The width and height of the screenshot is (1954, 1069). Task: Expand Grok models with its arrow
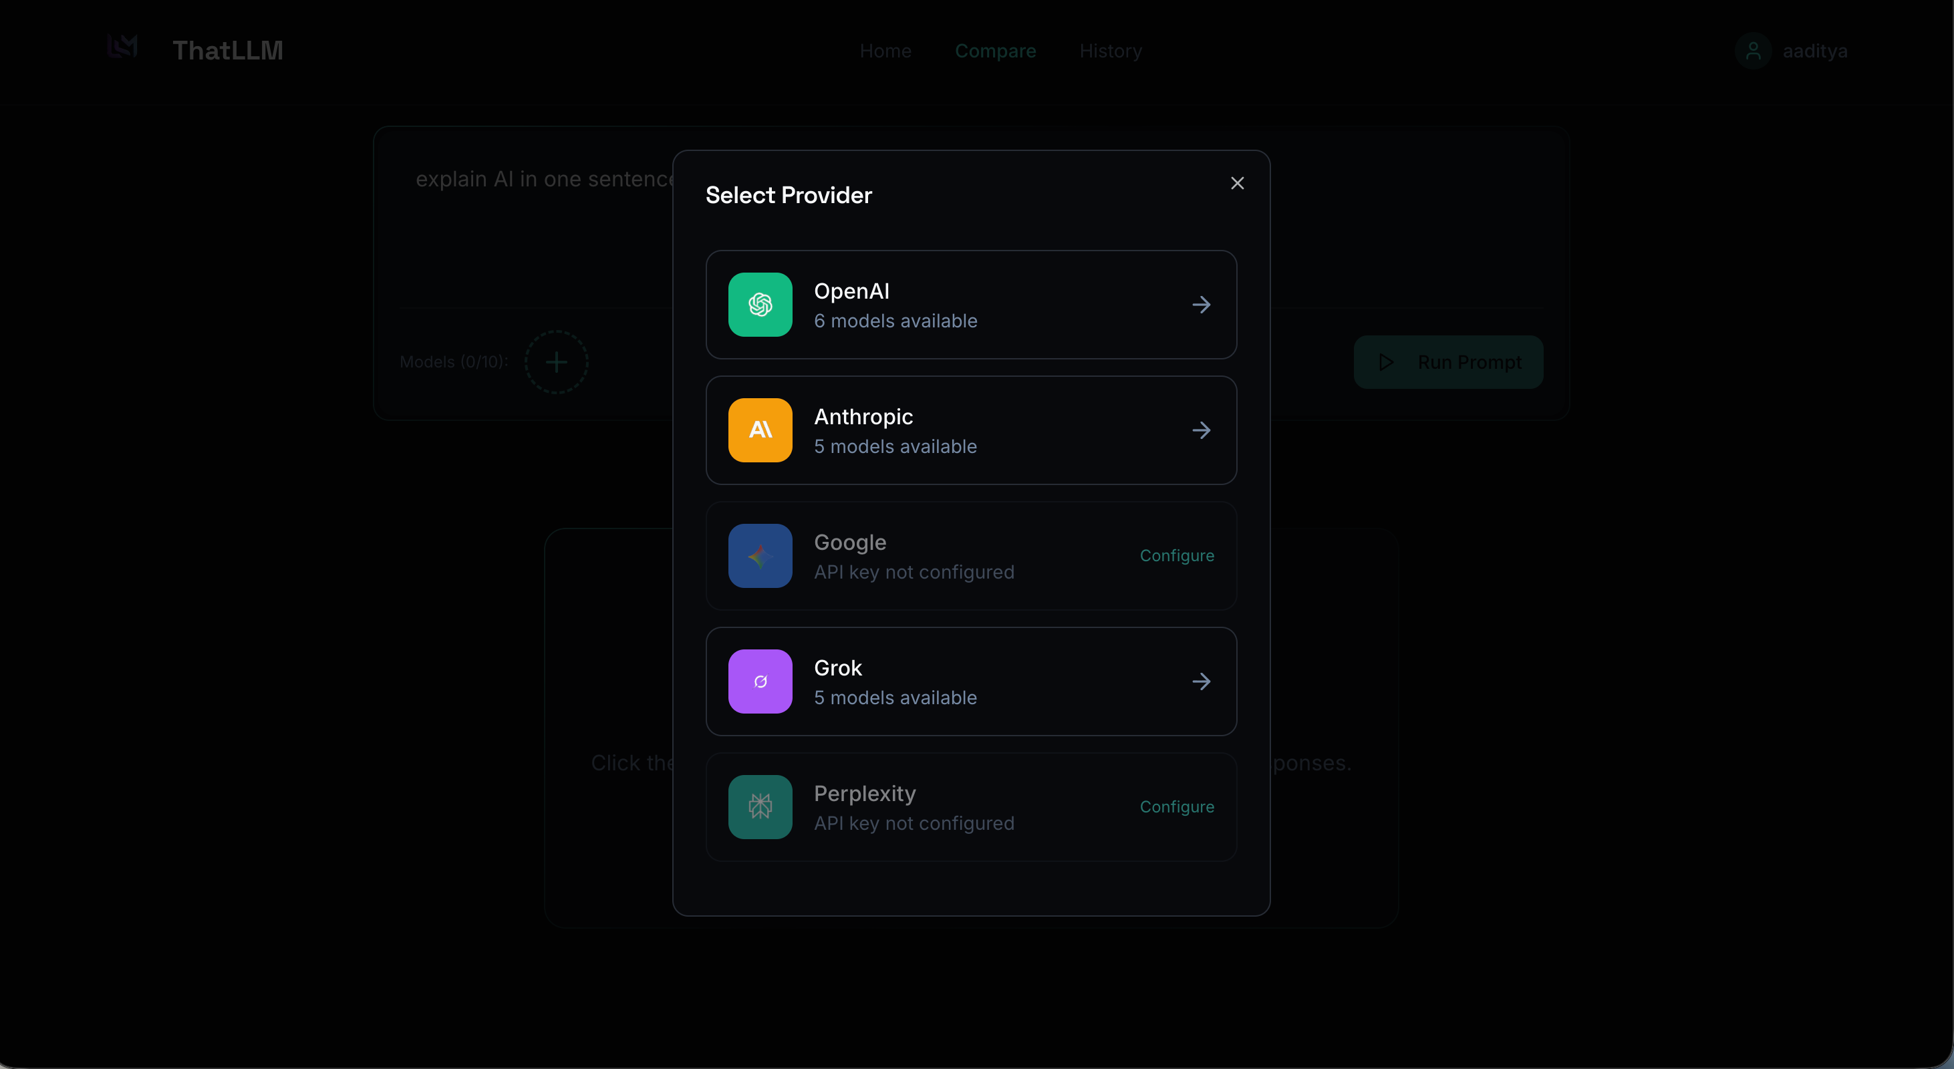click(x=1201, y=681)
